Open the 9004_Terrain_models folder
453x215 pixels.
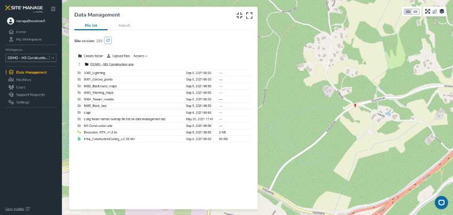[x=99, y=99]
